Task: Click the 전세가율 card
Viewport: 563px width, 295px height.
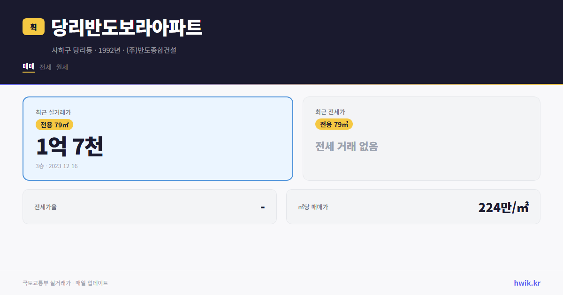Action: click(x=150, y=206)
